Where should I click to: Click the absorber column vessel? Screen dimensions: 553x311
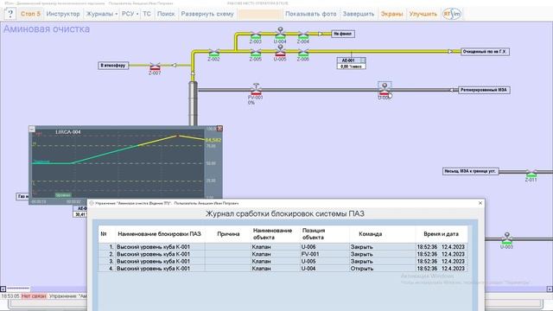pos(193,103)
